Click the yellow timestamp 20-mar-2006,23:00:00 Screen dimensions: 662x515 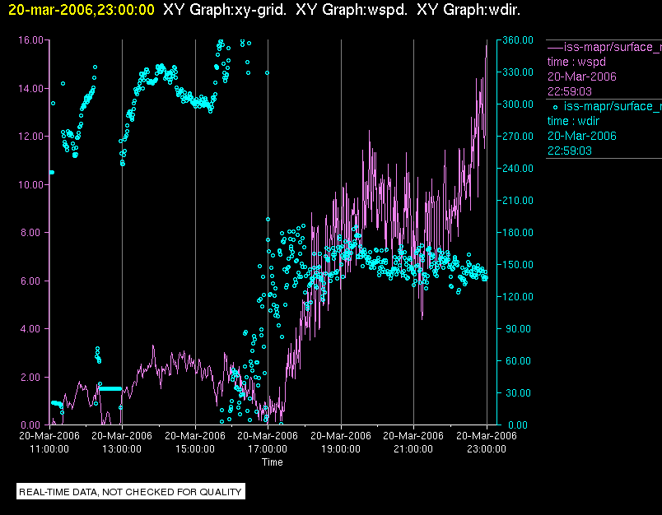[x=82, y=10]
